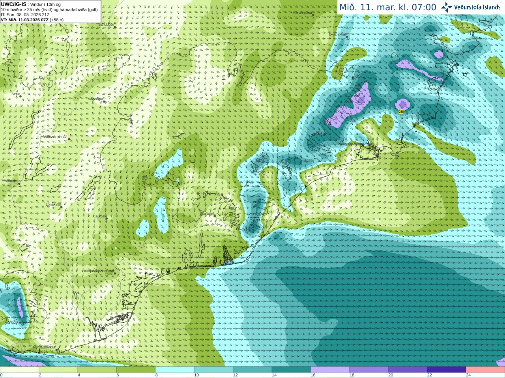Click the legend value '16'

313,375
